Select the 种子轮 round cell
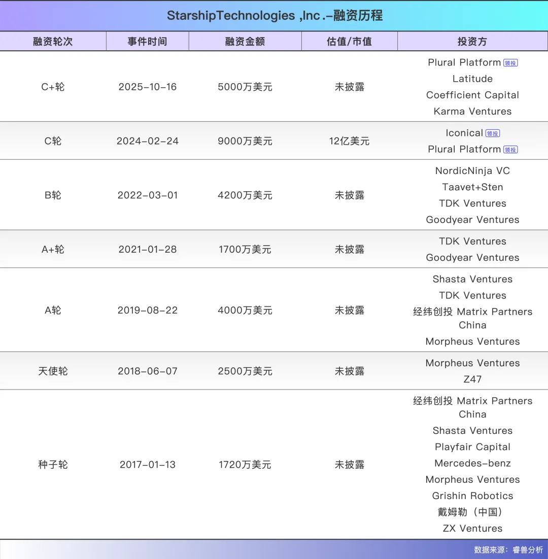Viewport: 548px width, 559px height. click(x=53, y=465)
